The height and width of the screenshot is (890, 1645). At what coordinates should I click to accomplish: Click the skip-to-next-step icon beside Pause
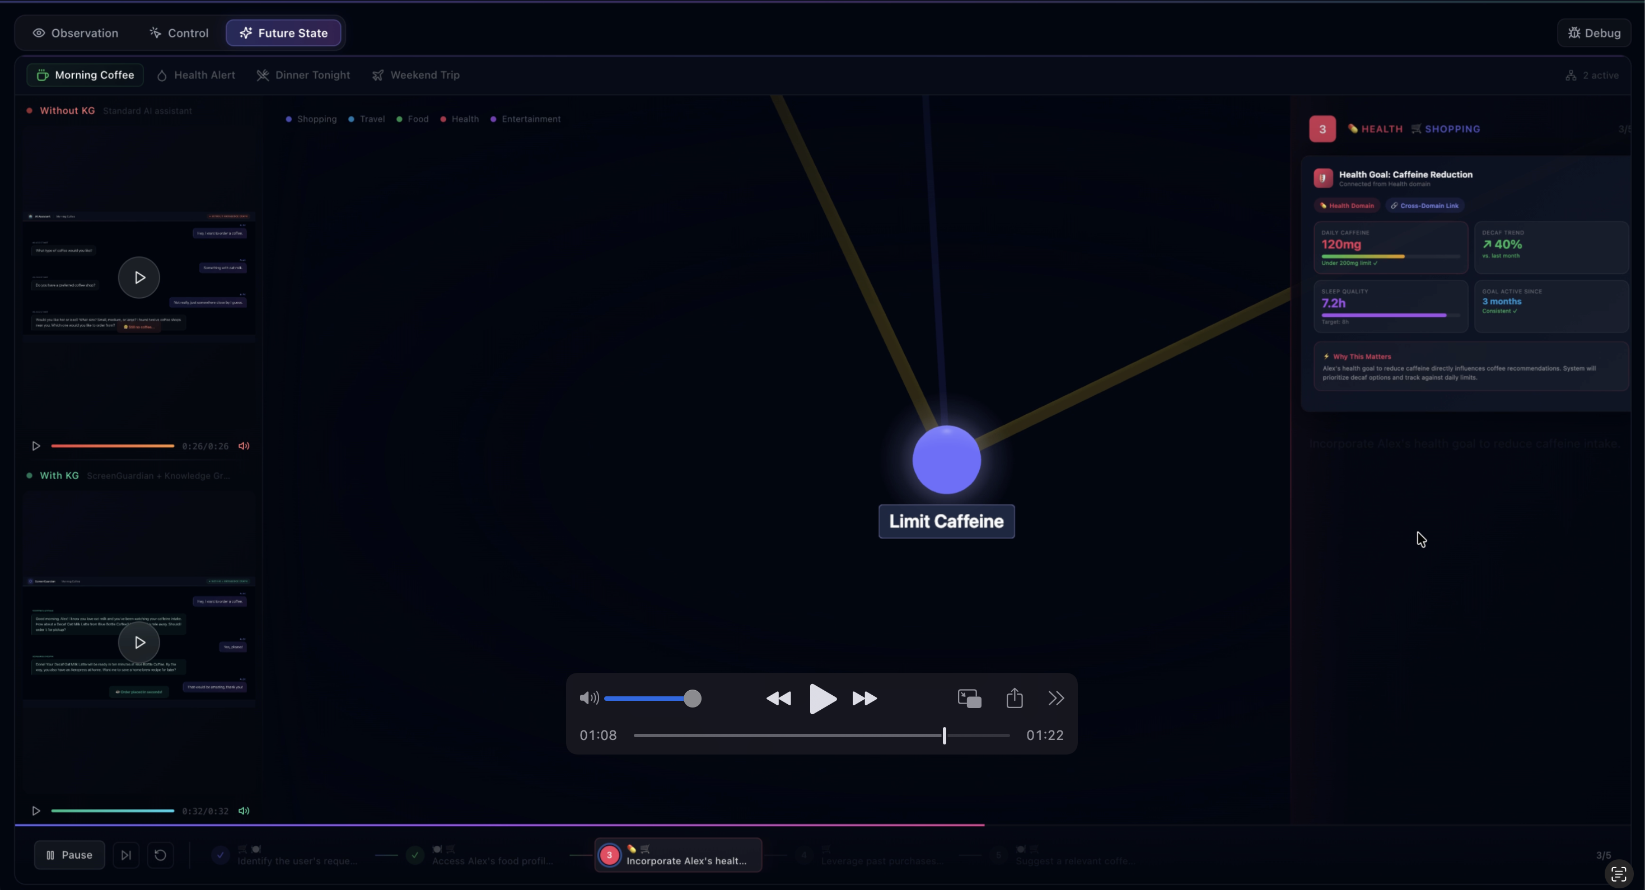tap(126, 855)
